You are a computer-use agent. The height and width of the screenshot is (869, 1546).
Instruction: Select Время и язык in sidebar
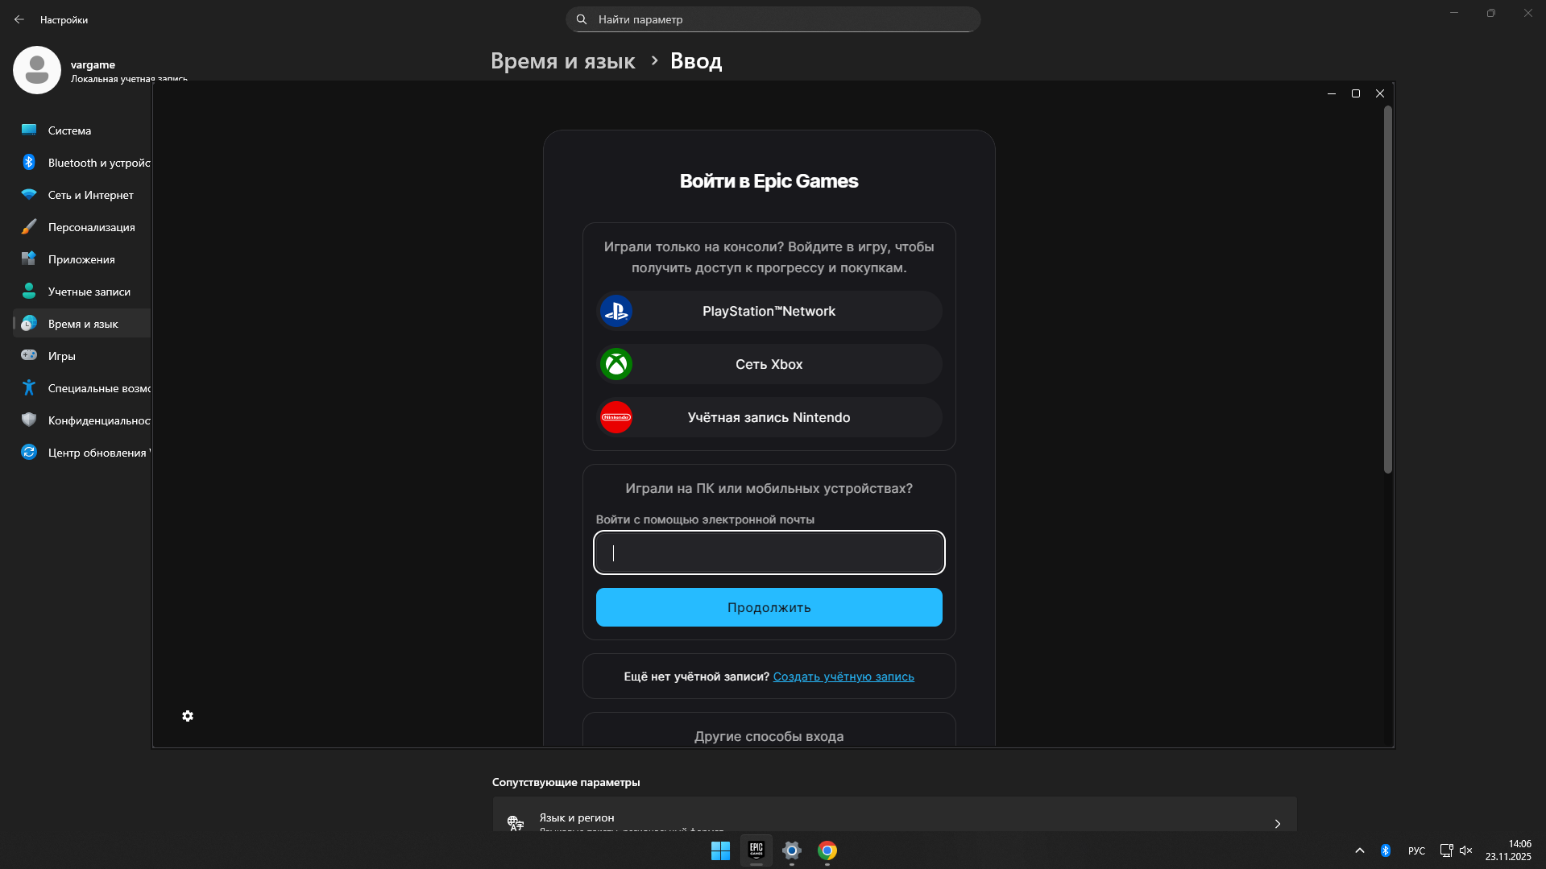81,324
